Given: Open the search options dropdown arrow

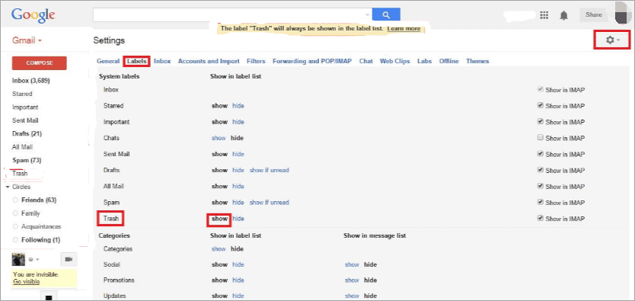Looking at the screenshot, I should point(368,15).
